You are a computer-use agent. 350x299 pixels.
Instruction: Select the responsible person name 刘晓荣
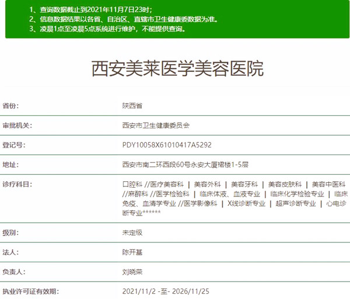(132, 272)
